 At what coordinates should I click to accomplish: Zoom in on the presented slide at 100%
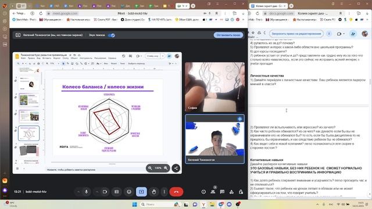[x=166, y=168]
